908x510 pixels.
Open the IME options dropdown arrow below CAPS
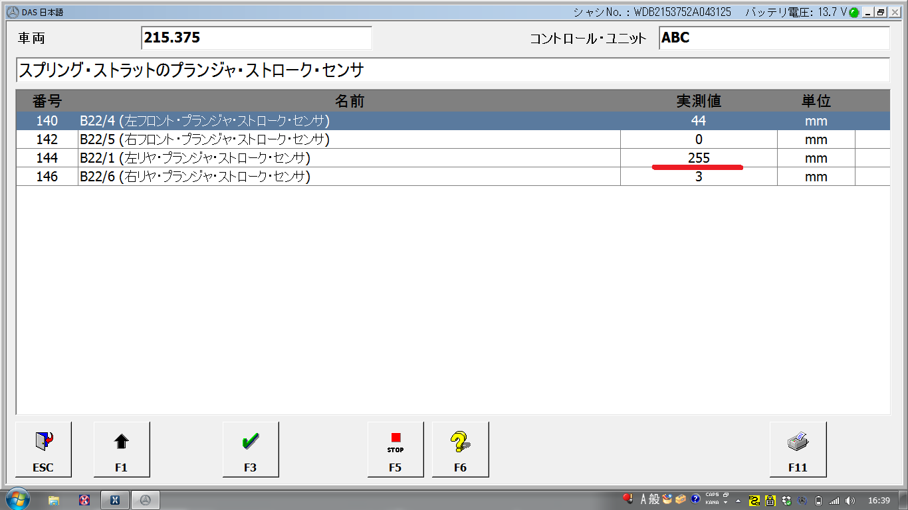pyautogui.click(x=725, y=503)
